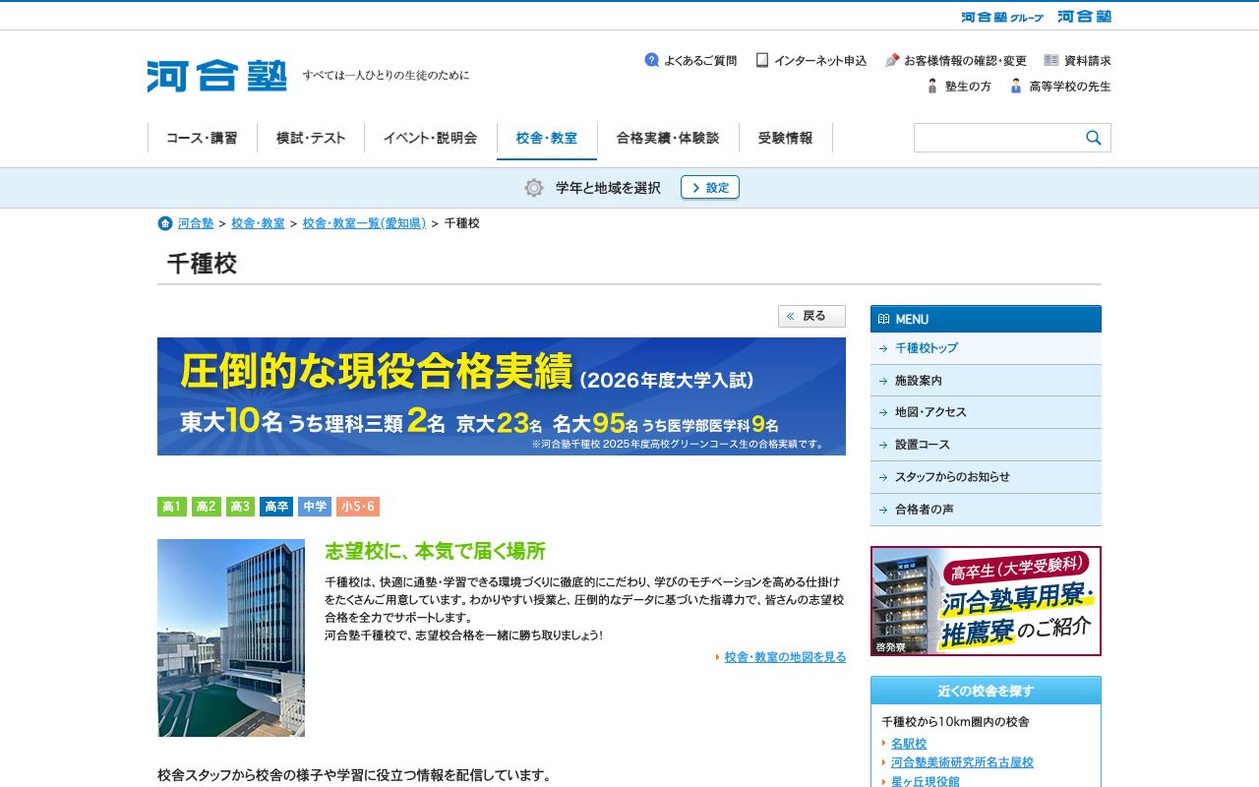Select 塾生の方 link

(959, 86)
